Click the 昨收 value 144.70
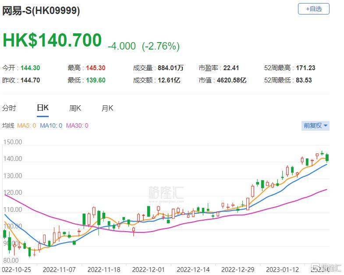 (30, 80)
